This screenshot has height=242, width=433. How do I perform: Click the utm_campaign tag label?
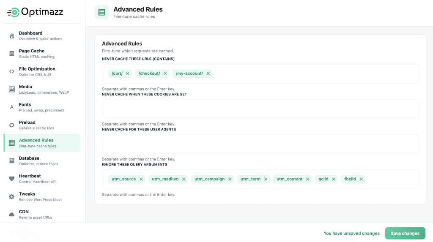[x=209, y=179]
